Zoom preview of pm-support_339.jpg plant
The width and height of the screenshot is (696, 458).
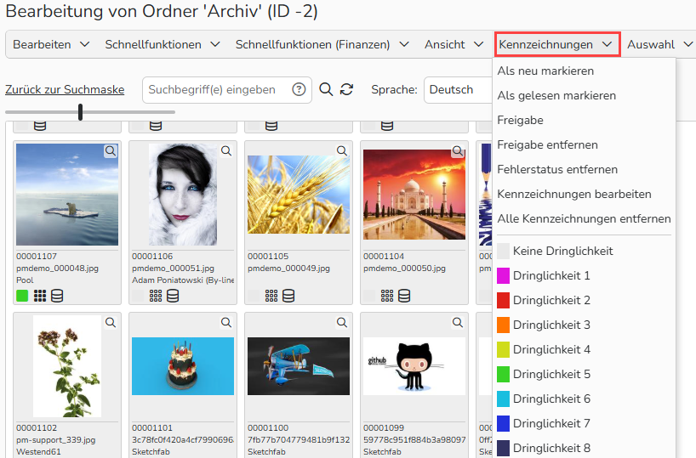(x=111, y=322)
